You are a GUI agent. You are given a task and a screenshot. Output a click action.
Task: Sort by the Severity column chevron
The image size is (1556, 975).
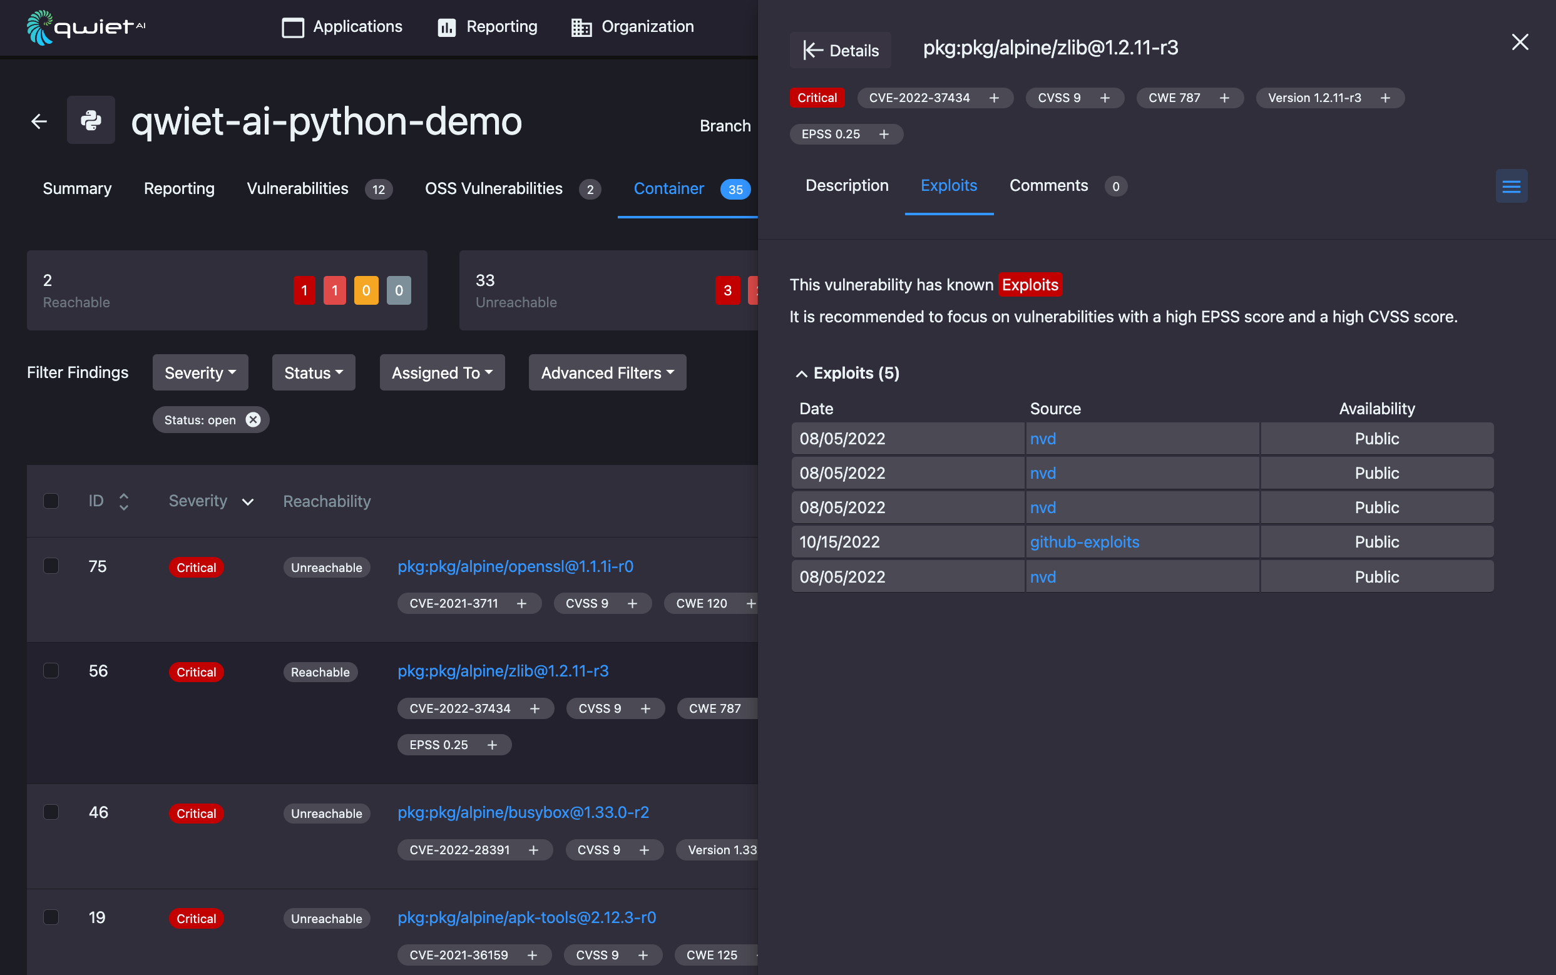click(248, 503)
